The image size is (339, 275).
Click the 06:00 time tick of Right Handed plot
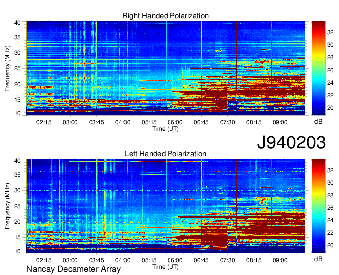click(175, 122)
